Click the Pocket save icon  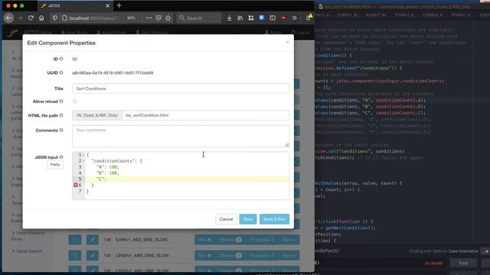click(158, 18)
